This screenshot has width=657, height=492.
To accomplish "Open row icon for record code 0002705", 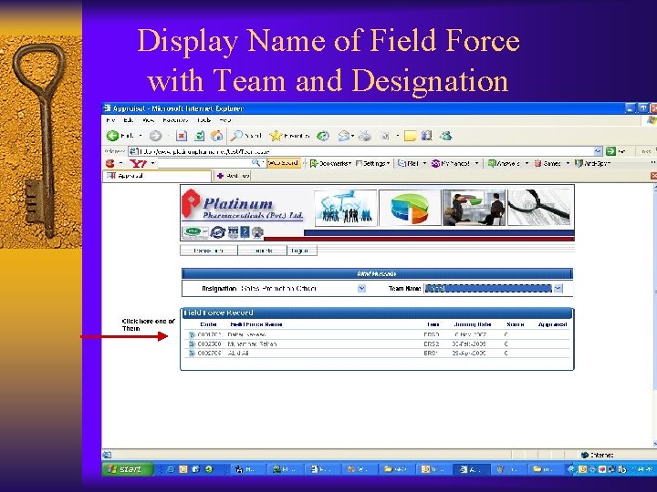I will 192,354.
